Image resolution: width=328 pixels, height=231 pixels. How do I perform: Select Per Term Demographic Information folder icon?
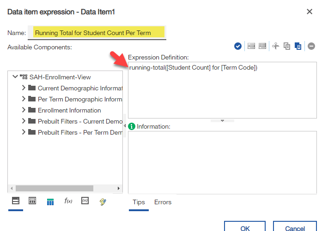tap(32, 99)
